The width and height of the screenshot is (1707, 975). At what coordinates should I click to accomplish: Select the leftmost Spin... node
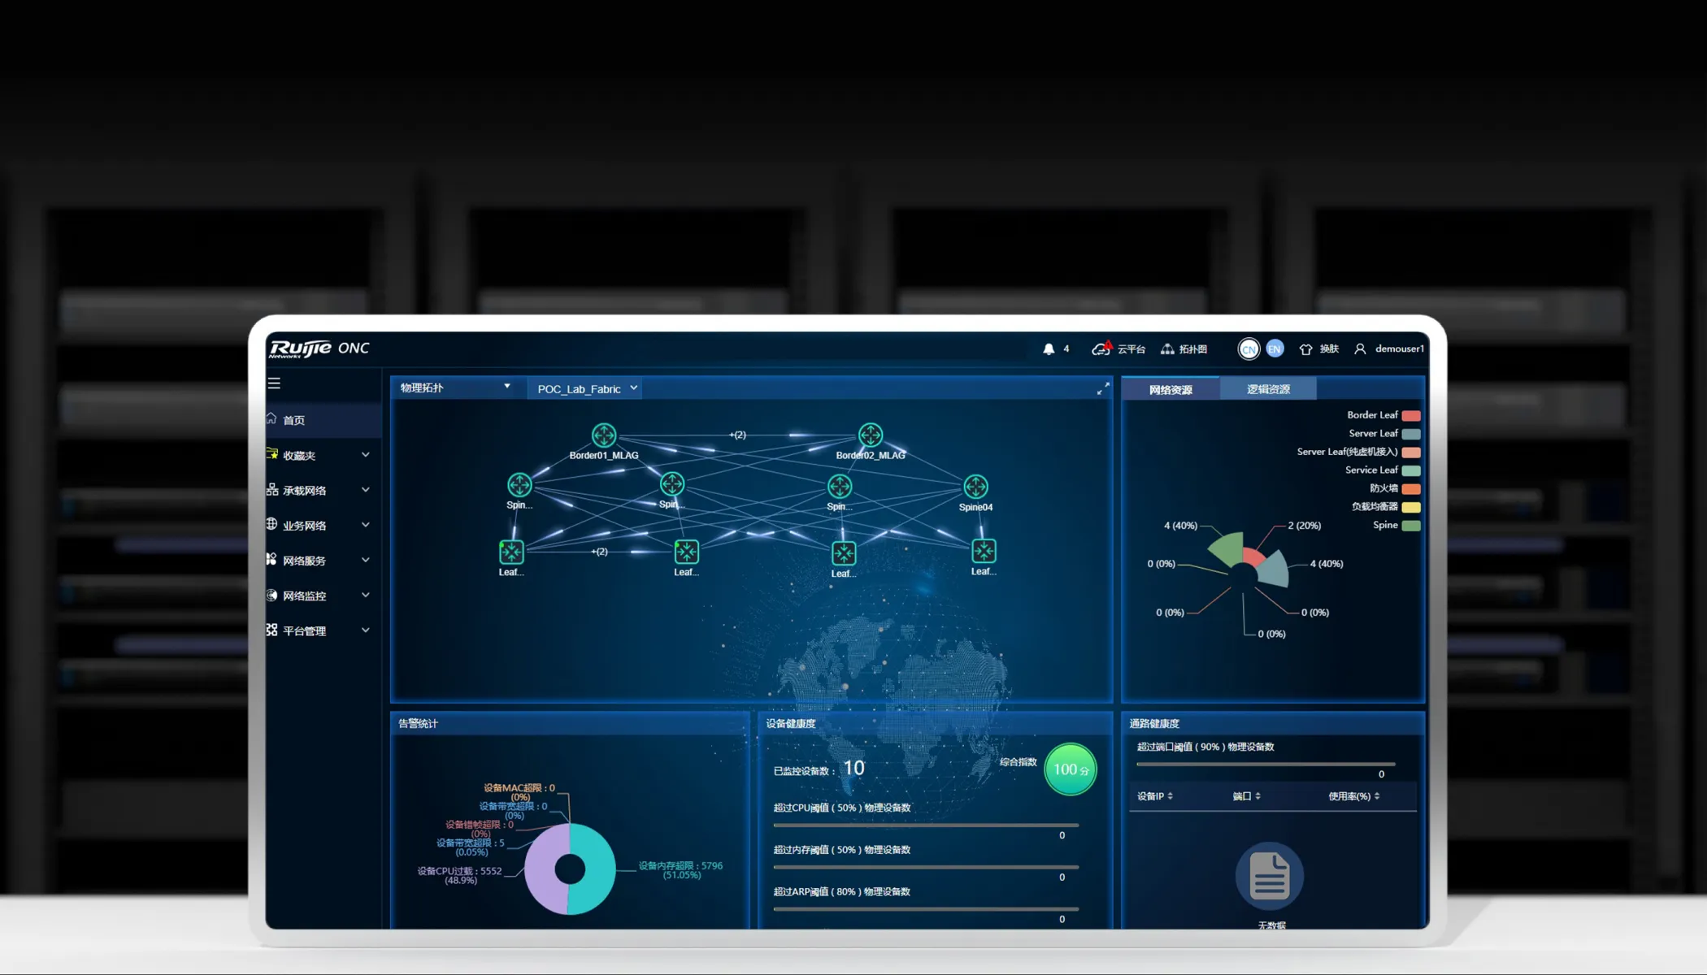point(519,485)
